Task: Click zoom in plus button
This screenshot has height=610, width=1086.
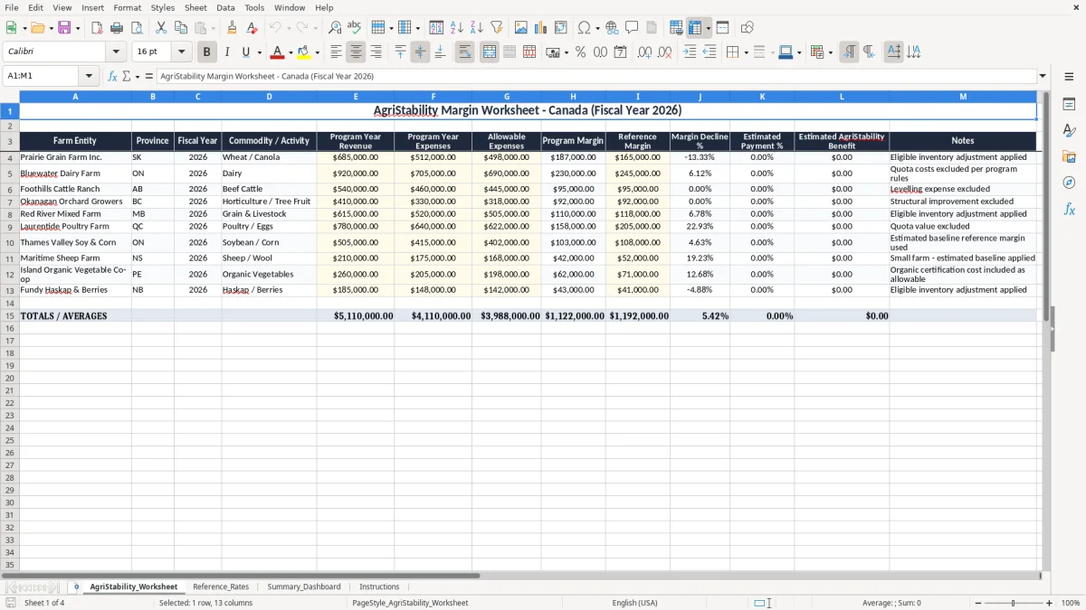Action: click(x=1050, y=603)
